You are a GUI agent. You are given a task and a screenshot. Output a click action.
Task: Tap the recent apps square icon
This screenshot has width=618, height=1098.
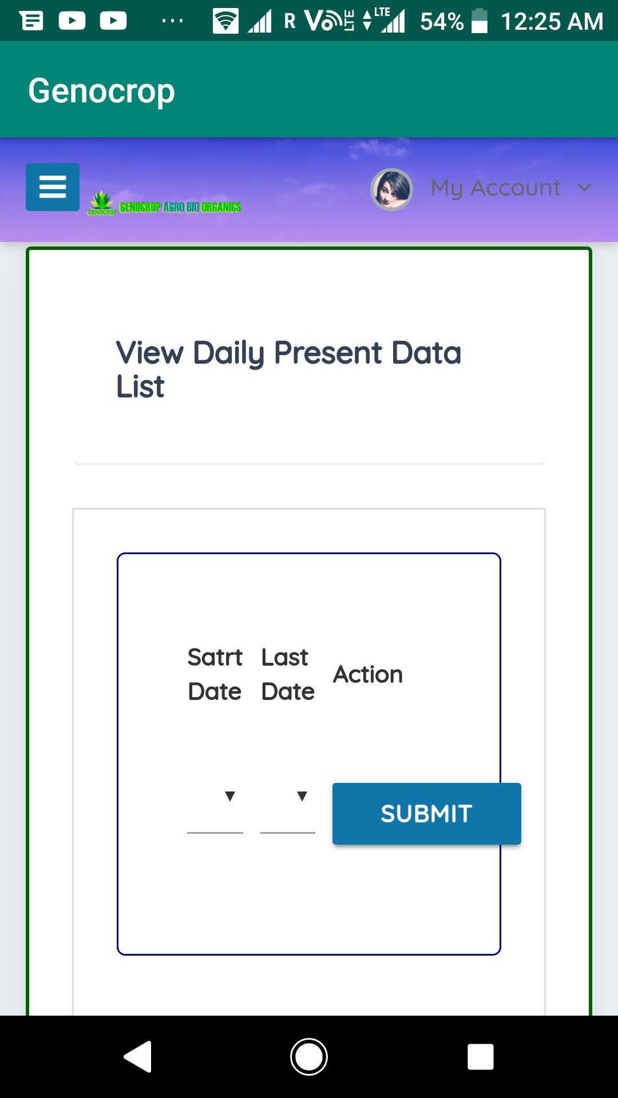click(x=481, y=1056)
